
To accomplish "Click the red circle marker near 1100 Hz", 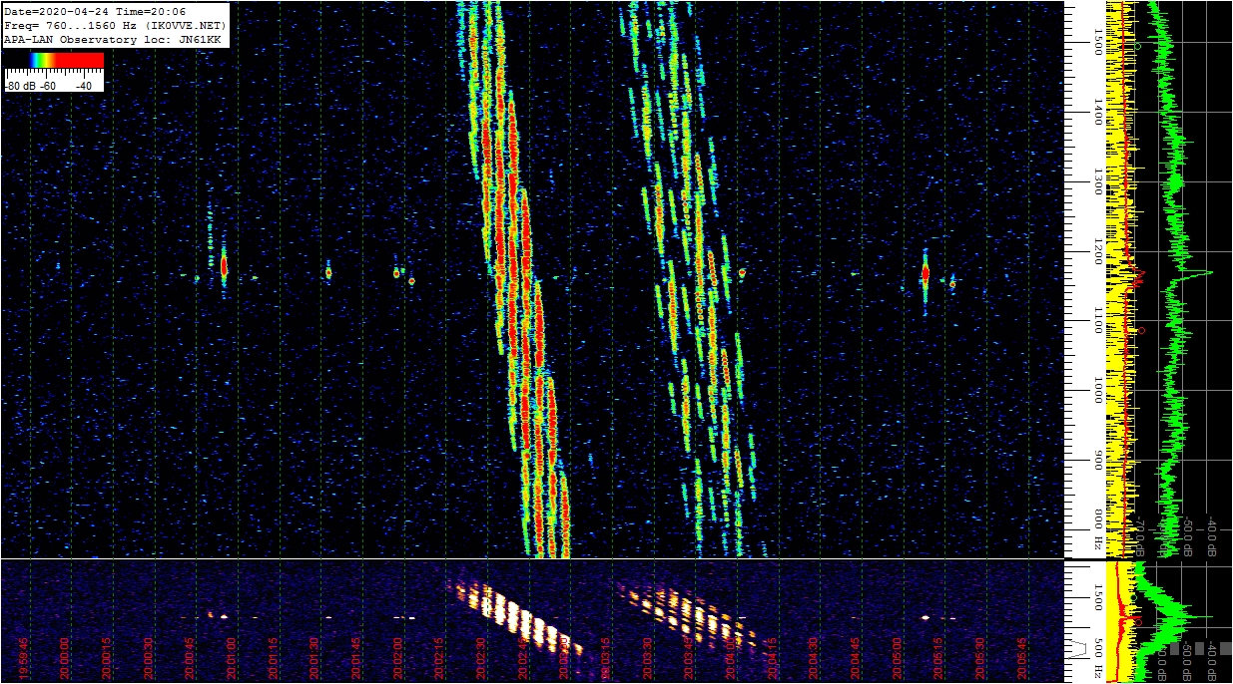I will [x=1141, y=330].
